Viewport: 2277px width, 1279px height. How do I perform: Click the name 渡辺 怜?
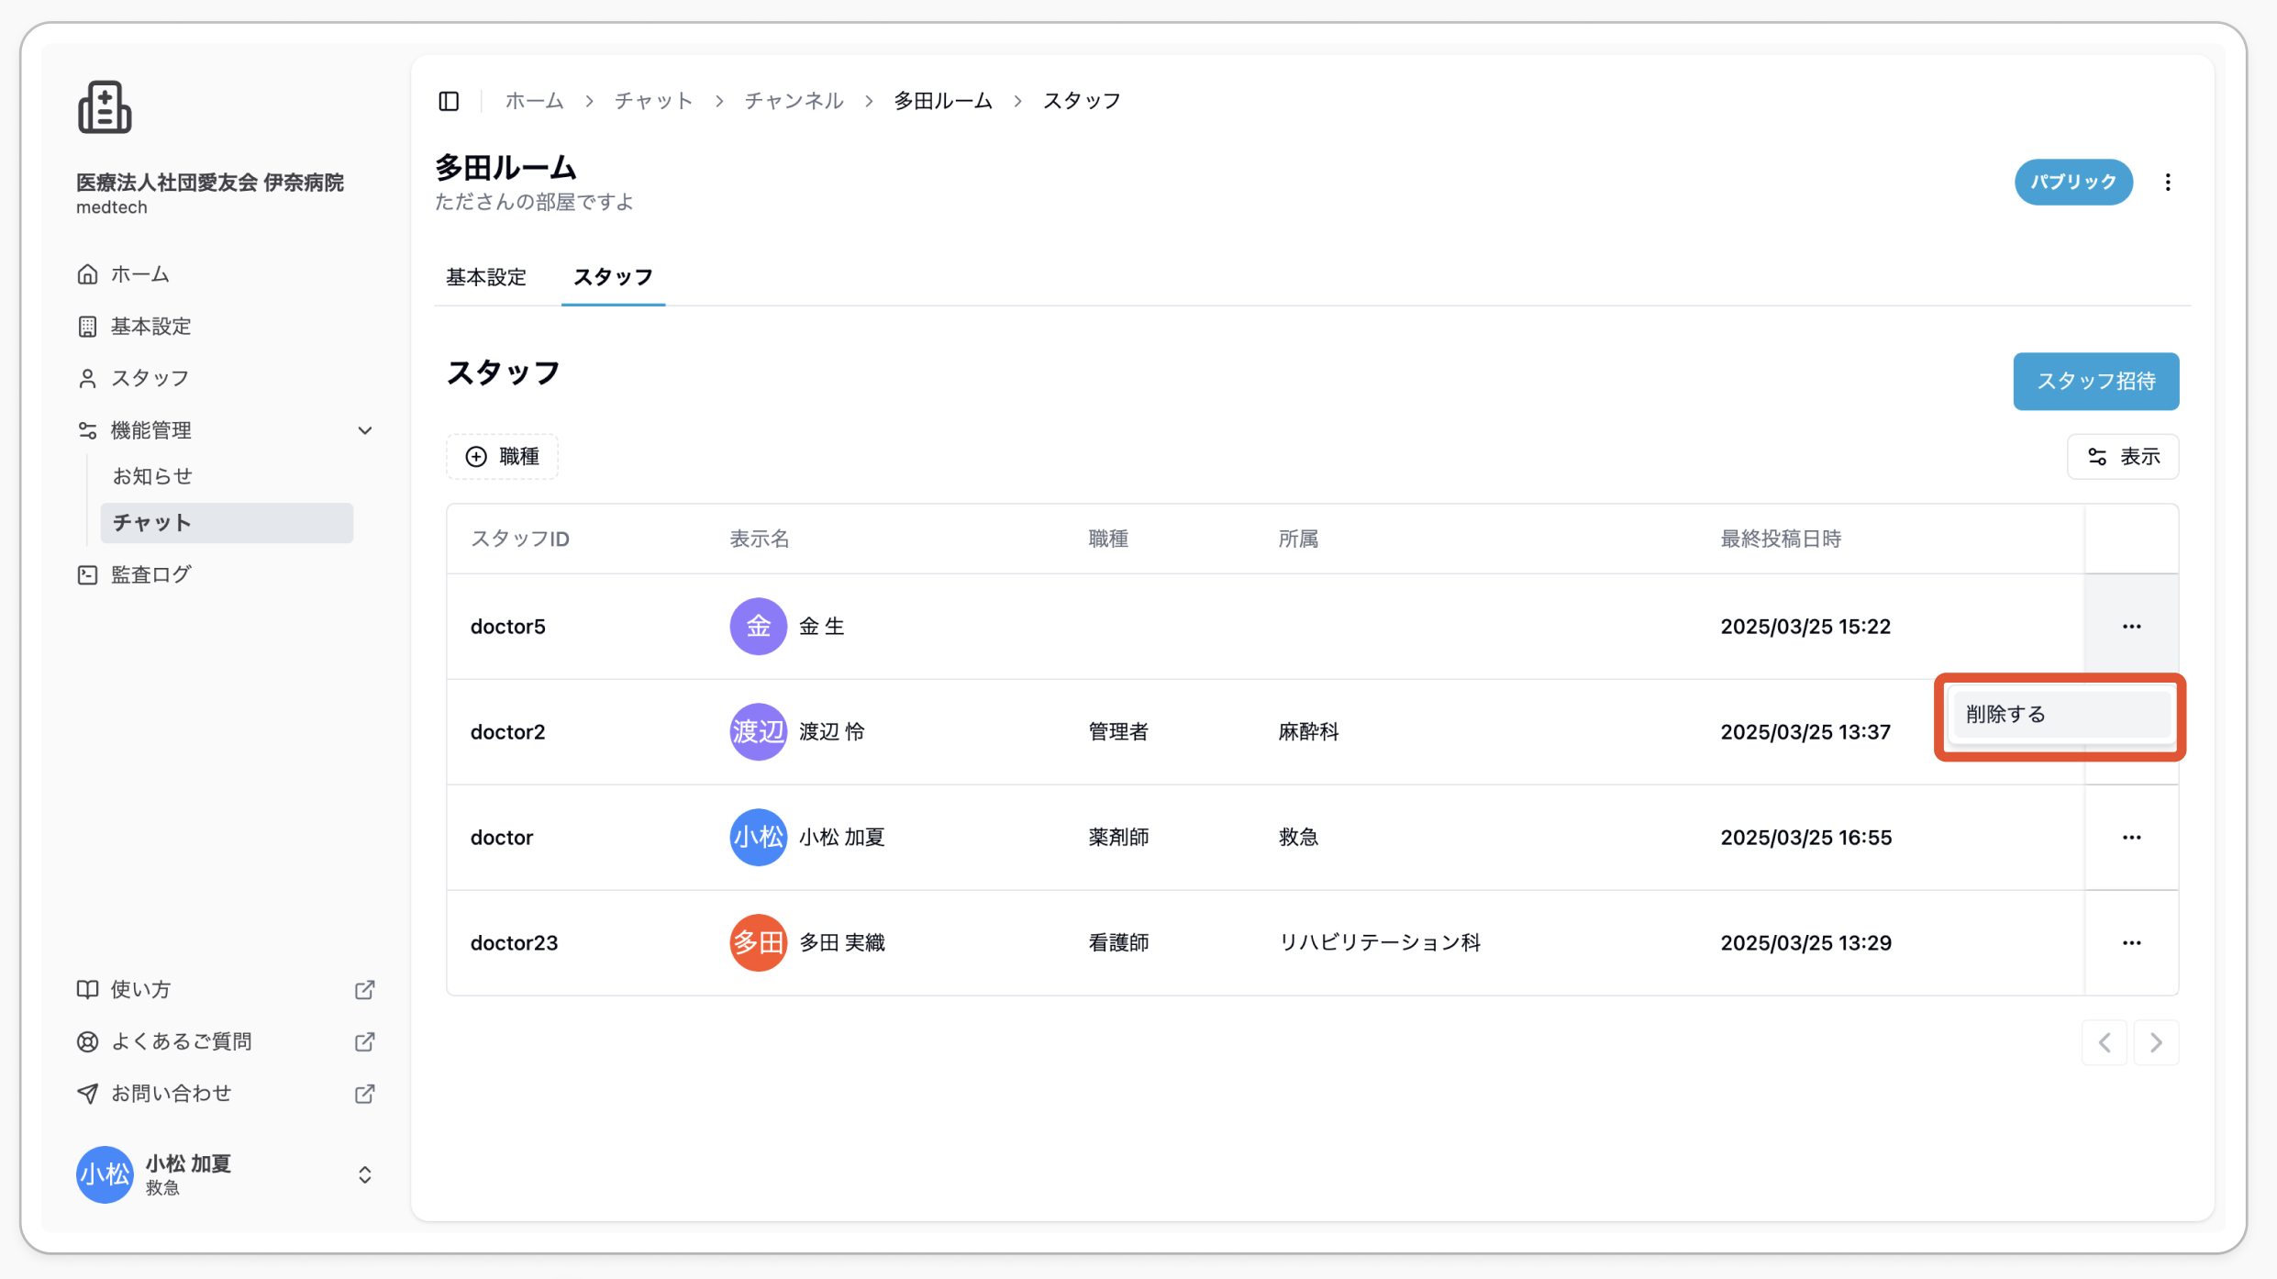tap(832, 732)
